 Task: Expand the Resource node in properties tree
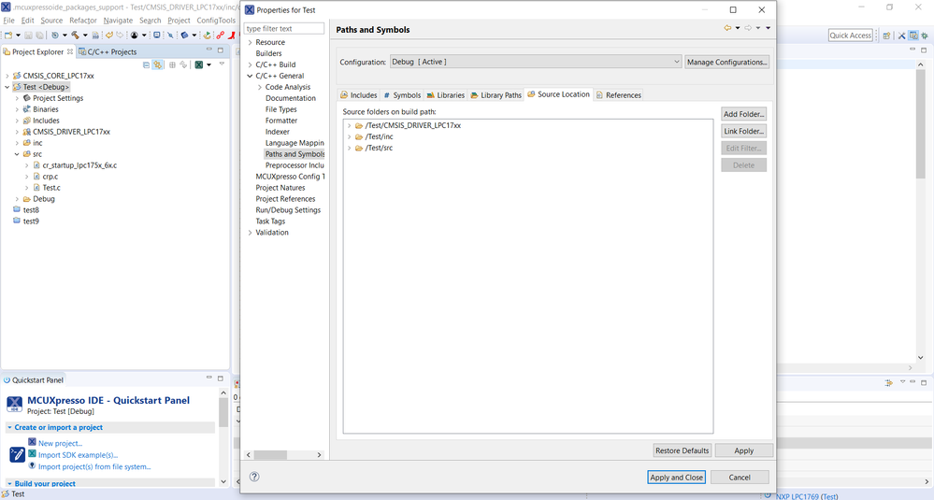coord(251,42)
